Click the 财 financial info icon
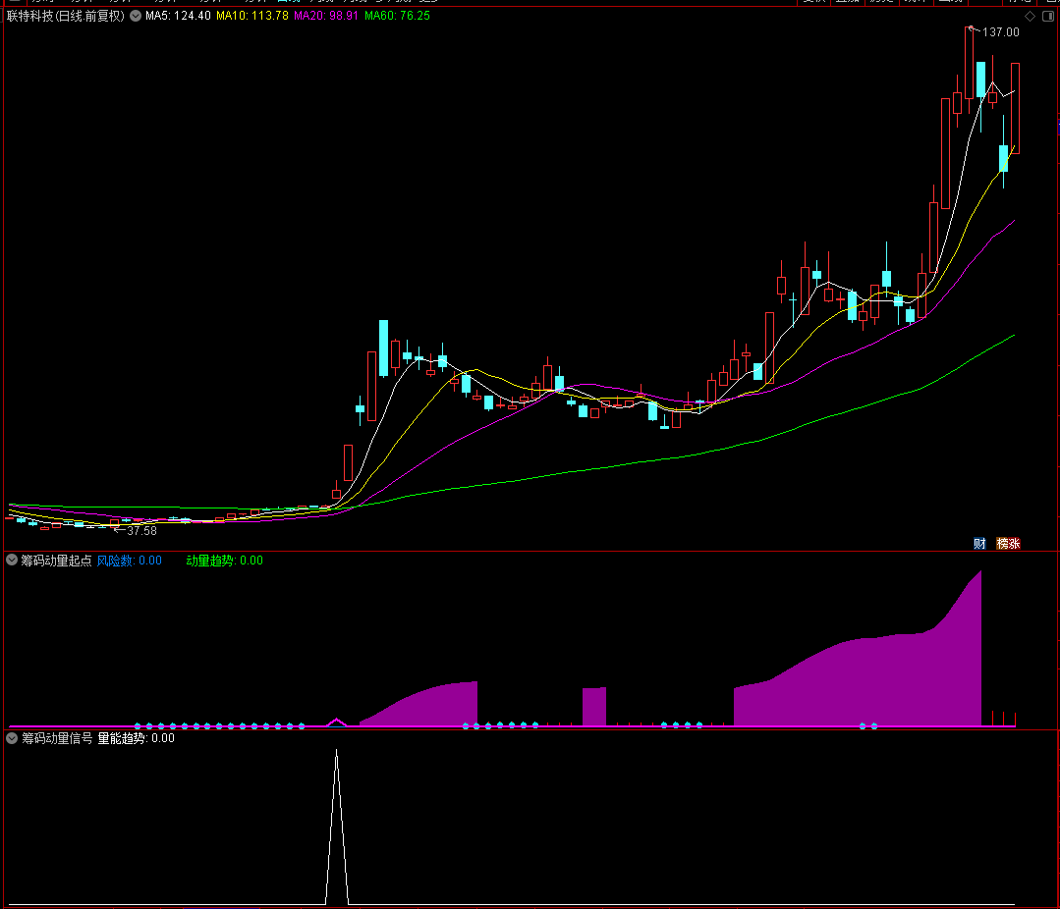This screenshot has height=909, width=1060. click(979, 543)
